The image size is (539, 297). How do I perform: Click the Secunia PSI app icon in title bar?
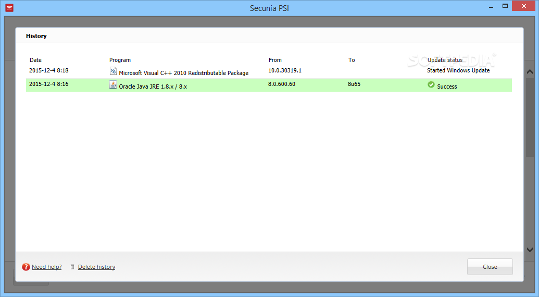[9, 8]
